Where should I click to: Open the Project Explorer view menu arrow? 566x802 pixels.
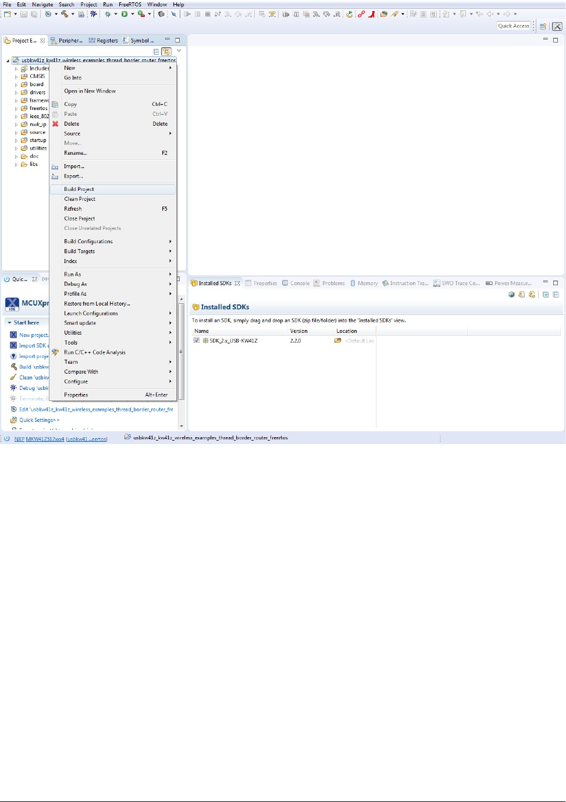pyautogui.click(x=179, y=51)
